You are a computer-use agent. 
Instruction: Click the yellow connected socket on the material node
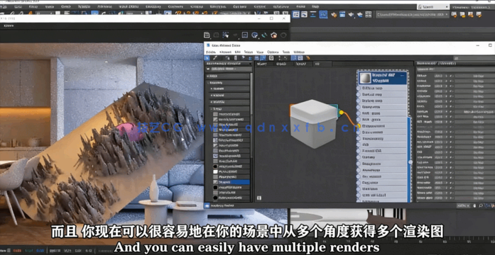359,126
